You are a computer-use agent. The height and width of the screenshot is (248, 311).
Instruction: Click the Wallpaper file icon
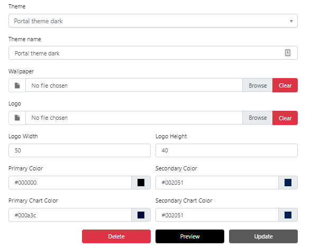tap(17, 85)
